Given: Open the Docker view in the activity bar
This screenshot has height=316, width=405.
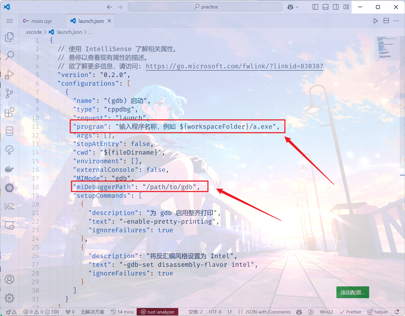Looking at the screenshot, I should click(x=9, y=169).
